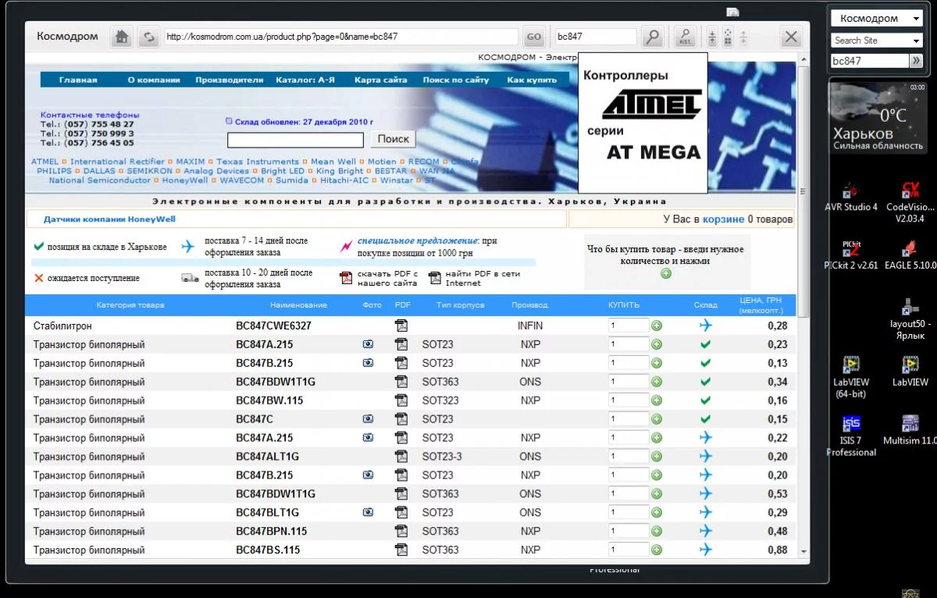The height and width of the screenshot is (598, 937).
Task: Open the Производители menu item
Action: click(x=230, y=80)
